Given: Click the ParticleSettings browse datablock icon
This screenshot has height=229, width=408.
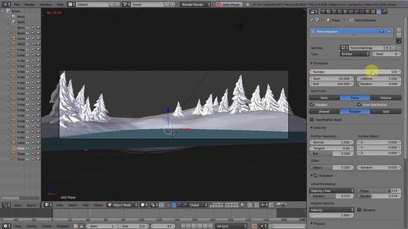Looking at the screenshot, I should point(344,48).
